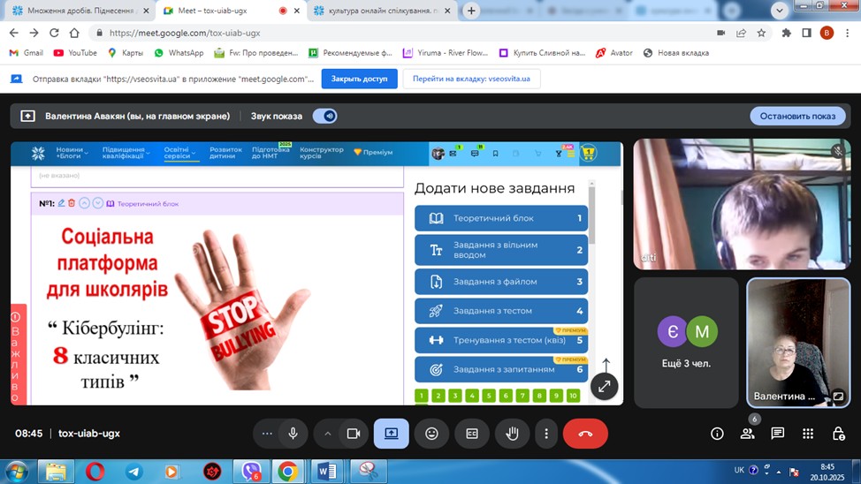Click the 'Ещё 3 чел.' participants tile
This screenshot has width=861, height=484.
point(686,343)
